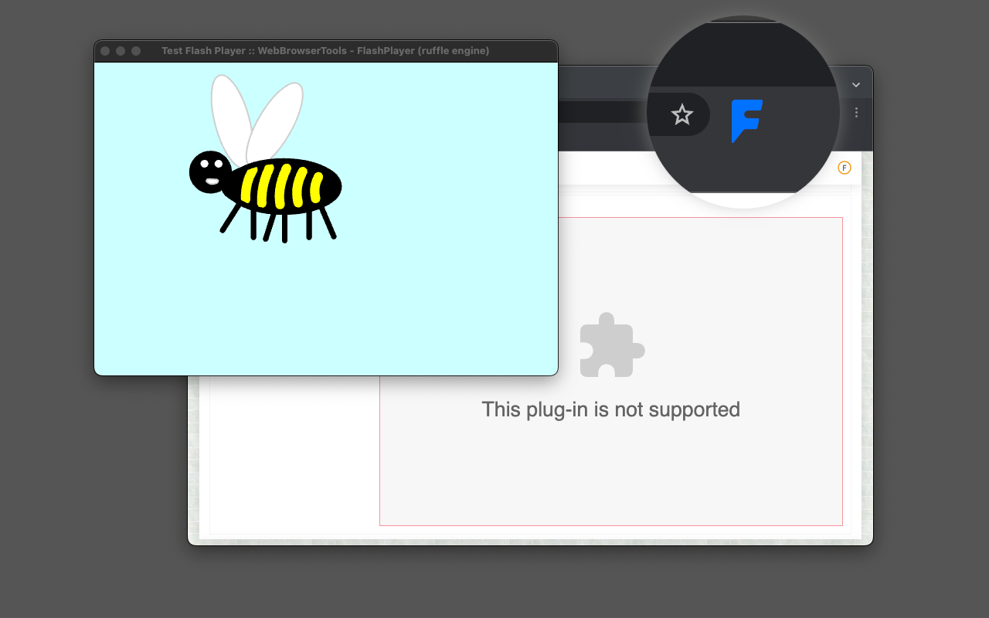Click the orange F badge on the webpage
The width and height of the screenshot is (989, 618).
(x=845, y=168)
